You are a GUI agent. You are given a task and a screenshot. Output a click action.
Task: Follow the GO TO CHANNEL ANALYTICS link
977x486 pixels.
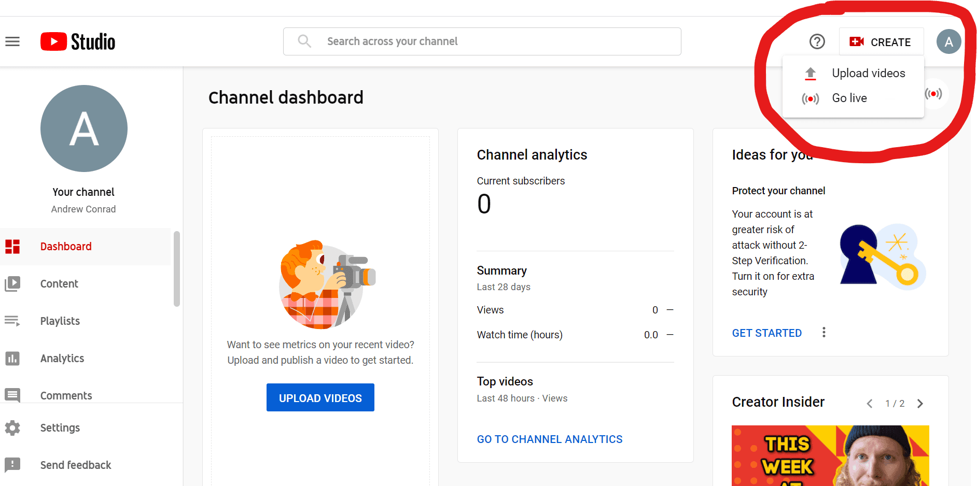coord(549,439)
